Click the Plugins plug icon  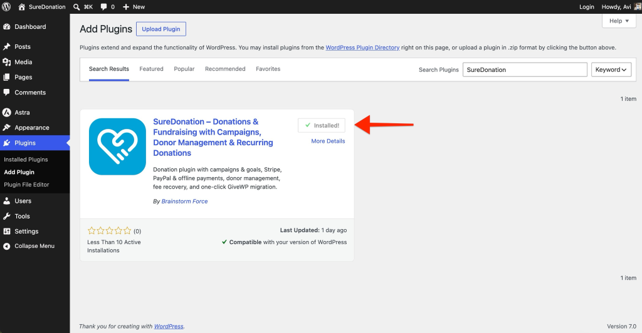click(x=6, y=143)
